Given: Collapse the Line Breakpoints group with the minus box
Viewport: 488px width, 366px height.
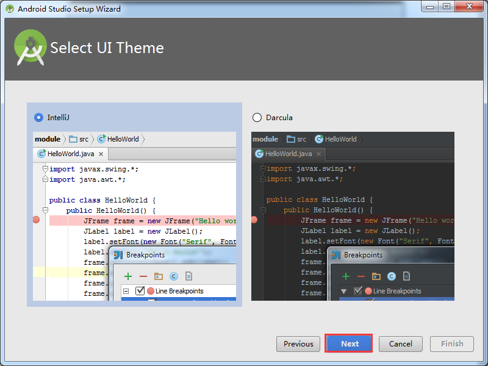Looking at the screenshot, I should [126, 290].
